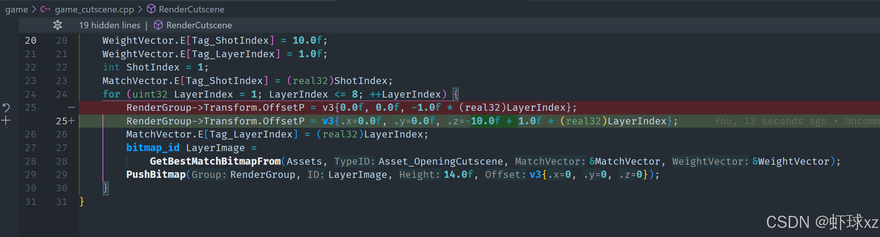Click the game breadcrumb folder
Image resolution: width=880 pixels, height=237 pixels.
coord(17,9)
